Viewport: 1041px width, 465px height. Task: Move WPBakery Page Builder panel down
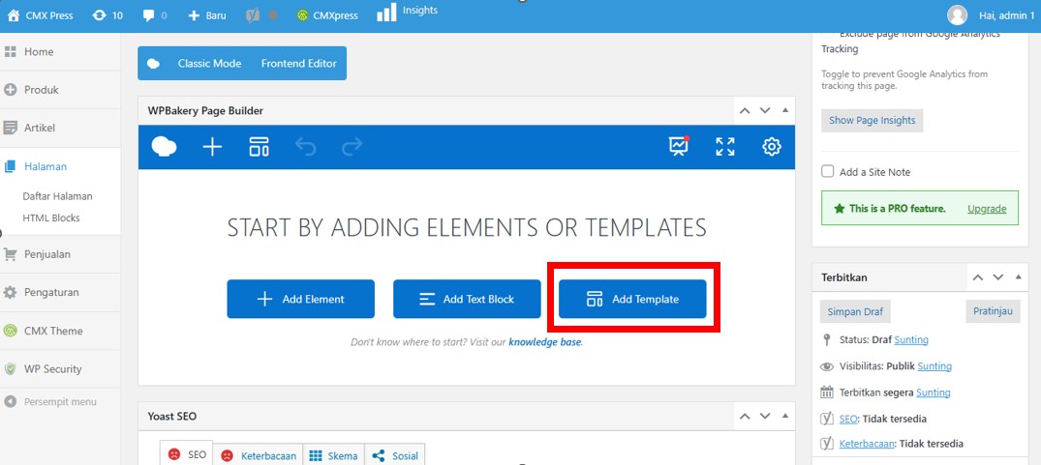(765, 110)
